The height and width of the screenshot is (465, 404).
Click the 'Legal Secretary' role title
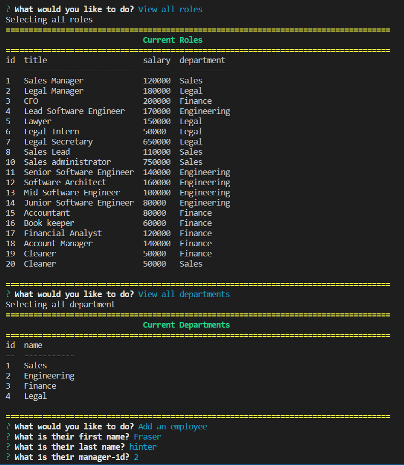point(59,142)
